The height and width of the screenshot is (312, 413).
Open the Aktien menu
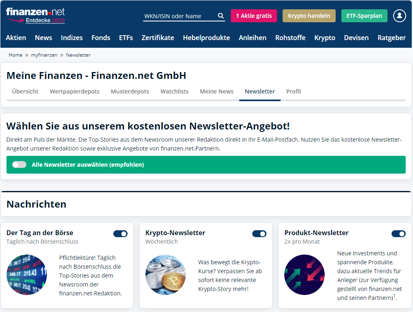tap(16, 38)
